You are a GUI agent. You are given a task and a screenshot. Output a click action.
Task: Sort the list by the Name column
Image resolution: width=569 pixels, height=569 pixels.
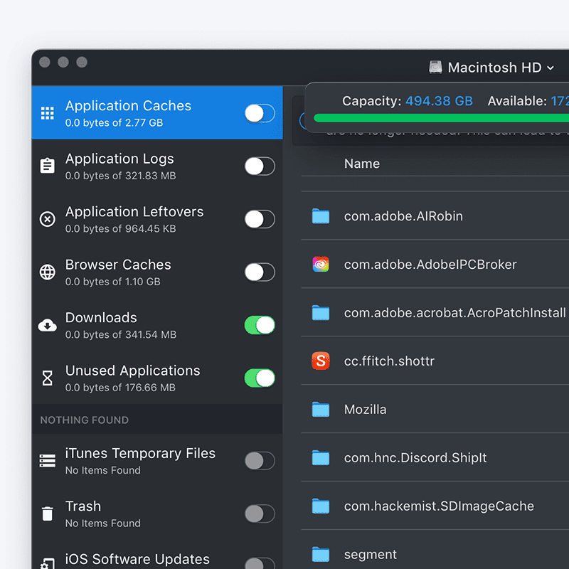[362, 164]
